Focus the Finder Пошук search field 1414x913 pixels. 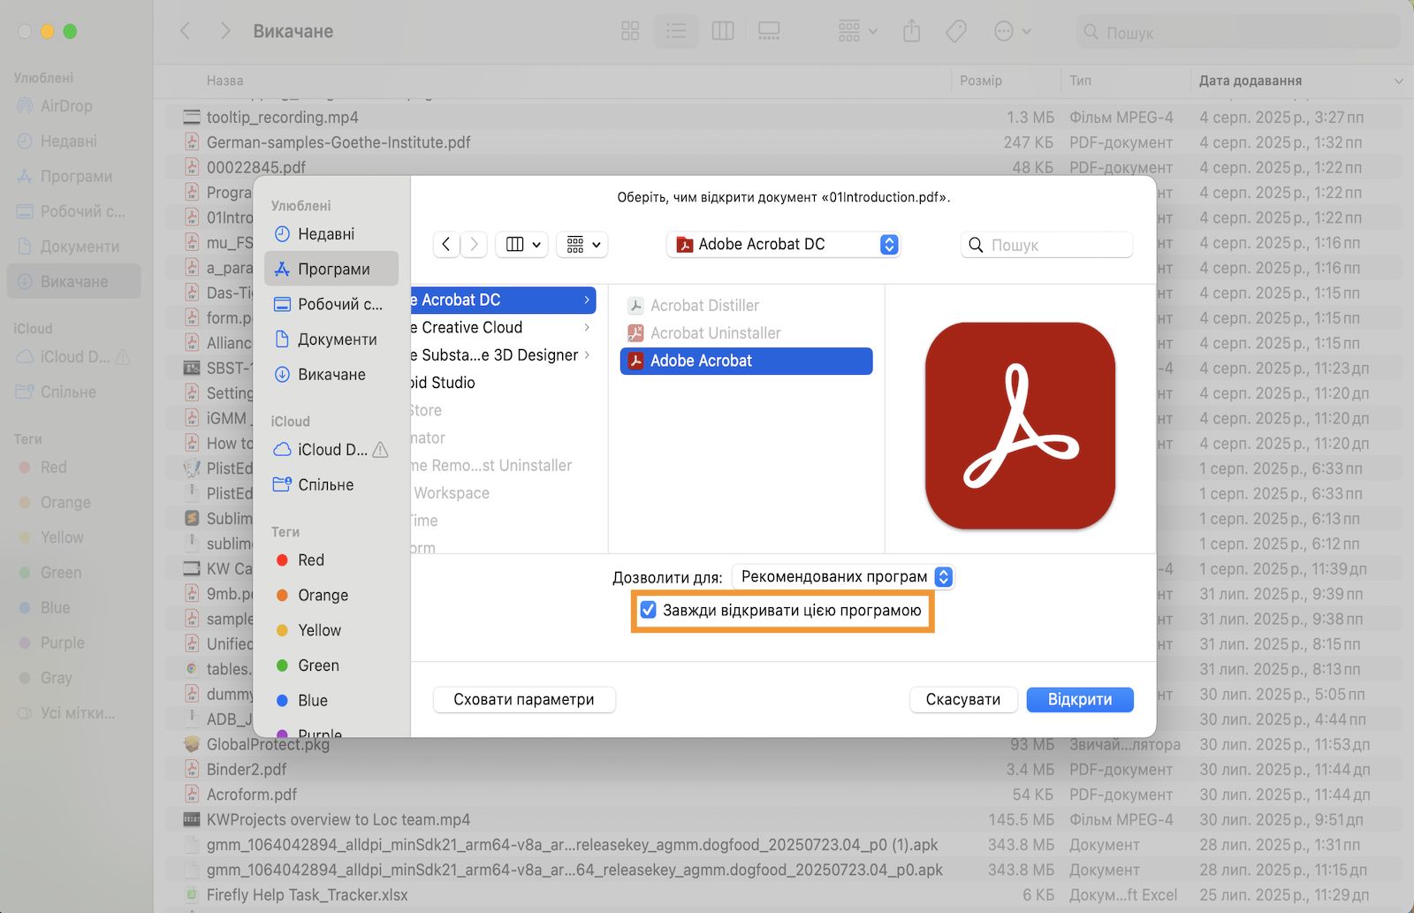[1238, 33]
